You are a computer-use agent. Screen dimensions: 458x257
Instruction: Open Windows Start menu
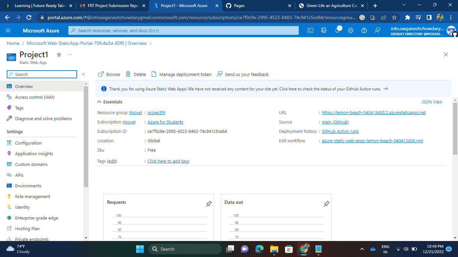140,249
